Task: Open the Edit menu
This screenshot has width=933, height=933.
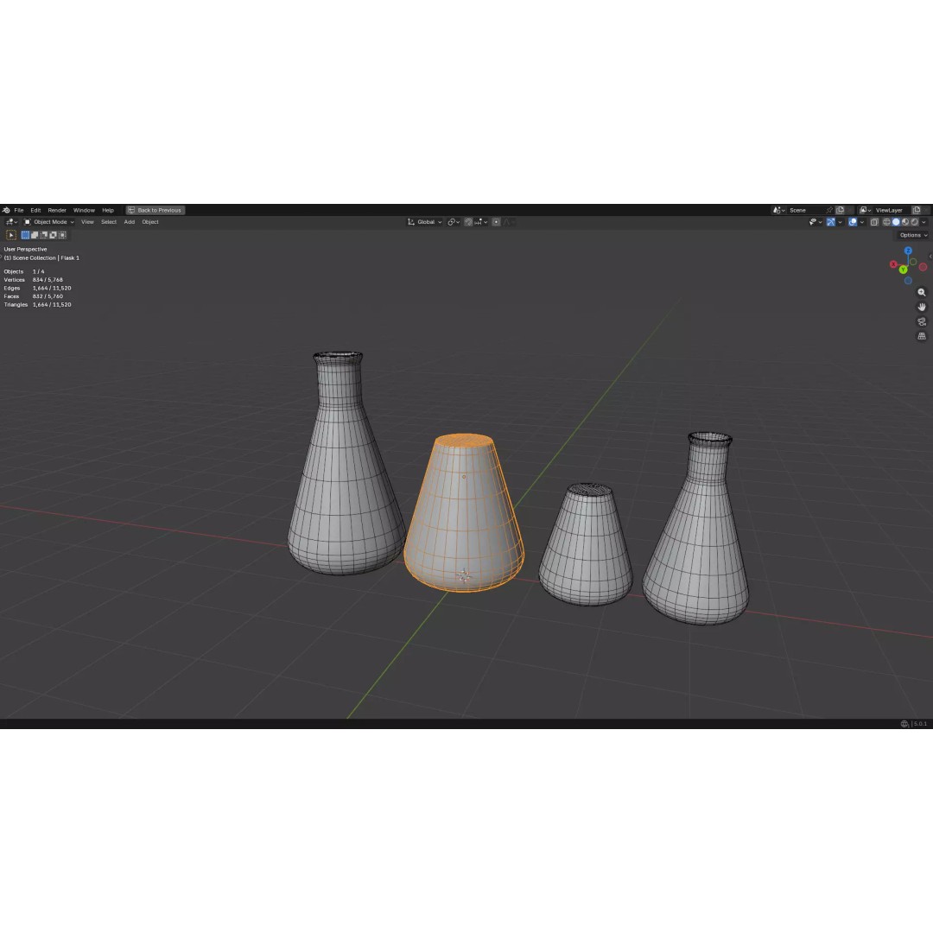Action: coord(35,210)
